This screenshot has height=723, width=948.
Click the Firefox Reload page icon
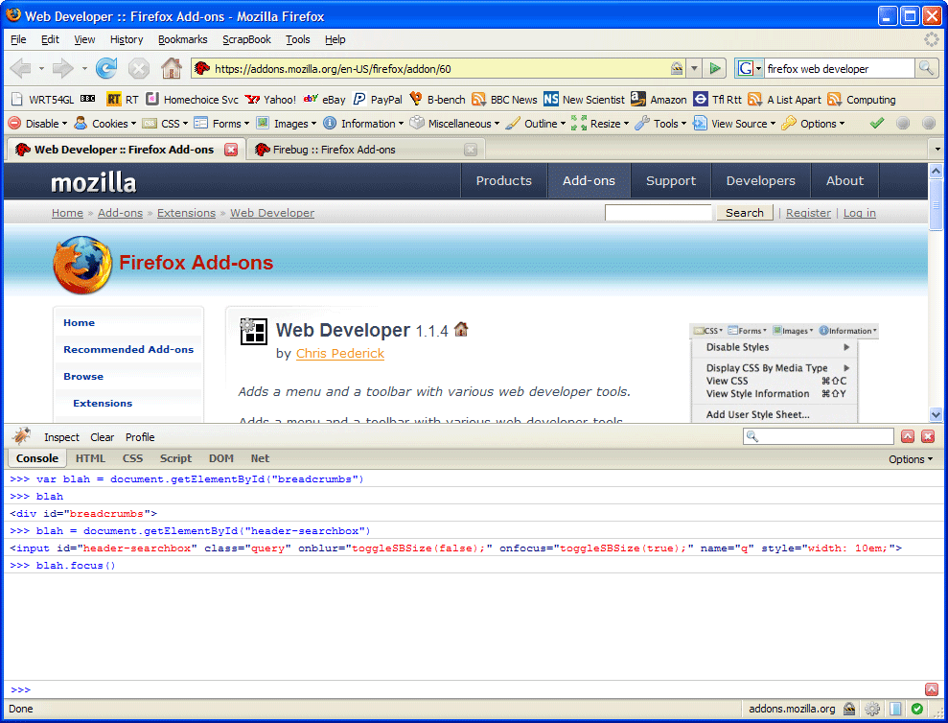click(x=106, y=68)
